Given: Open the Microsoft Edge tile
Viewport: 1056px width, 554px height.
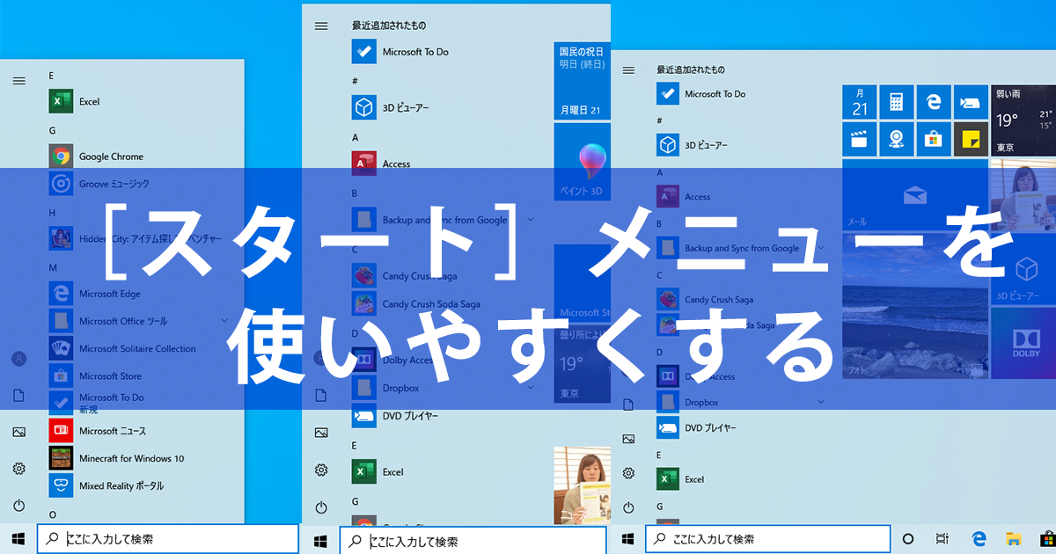Looking at the screenshot, I should [x=933, y=102].
